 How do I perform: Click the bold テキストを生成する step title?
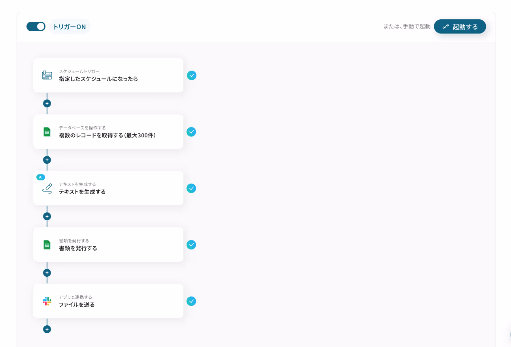(x=82, y=192)
